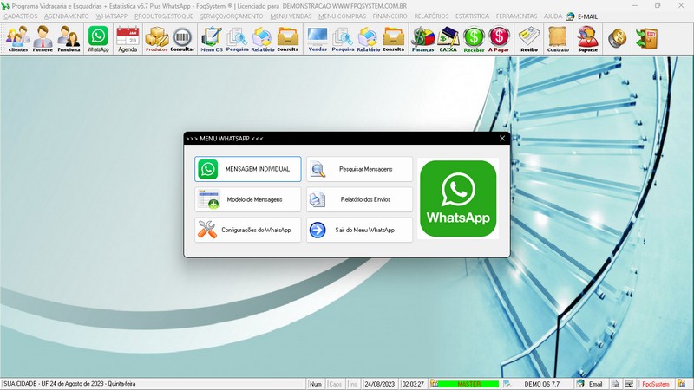Viewport: 694px width, 390px height.
Task: Click the Exit door toolbar icon
Action: point(646,39)
